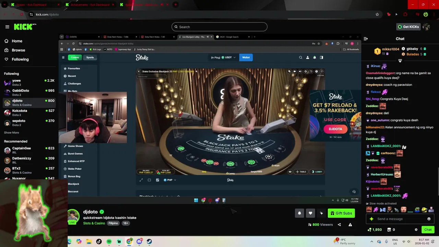Open CaptainGee in Recommended channels
Viewport: 439px width, 247px height.
point(29,150)
